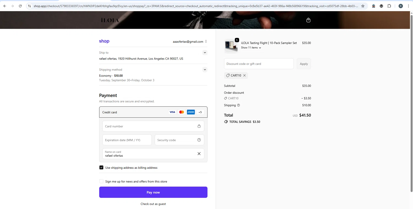
Task: Open browser Extensions puzzle icon
Action: pyautogui.click(x=389, y=6)
